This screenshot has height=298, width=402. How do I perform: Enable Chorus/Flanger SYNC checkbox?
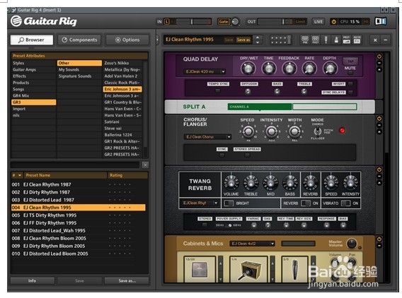point(222,155)
